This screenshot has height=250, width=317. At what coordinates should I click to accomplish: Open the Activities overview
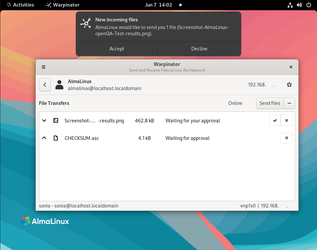[x=20, y=5]
